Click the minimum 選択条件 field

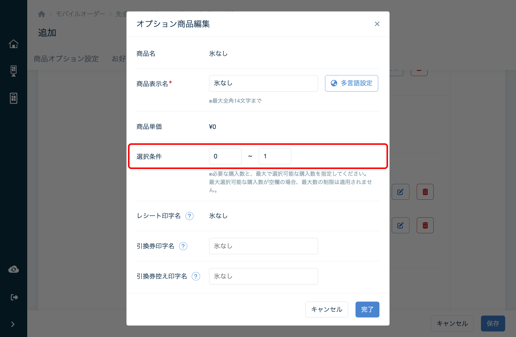click(x=225, y=156)
